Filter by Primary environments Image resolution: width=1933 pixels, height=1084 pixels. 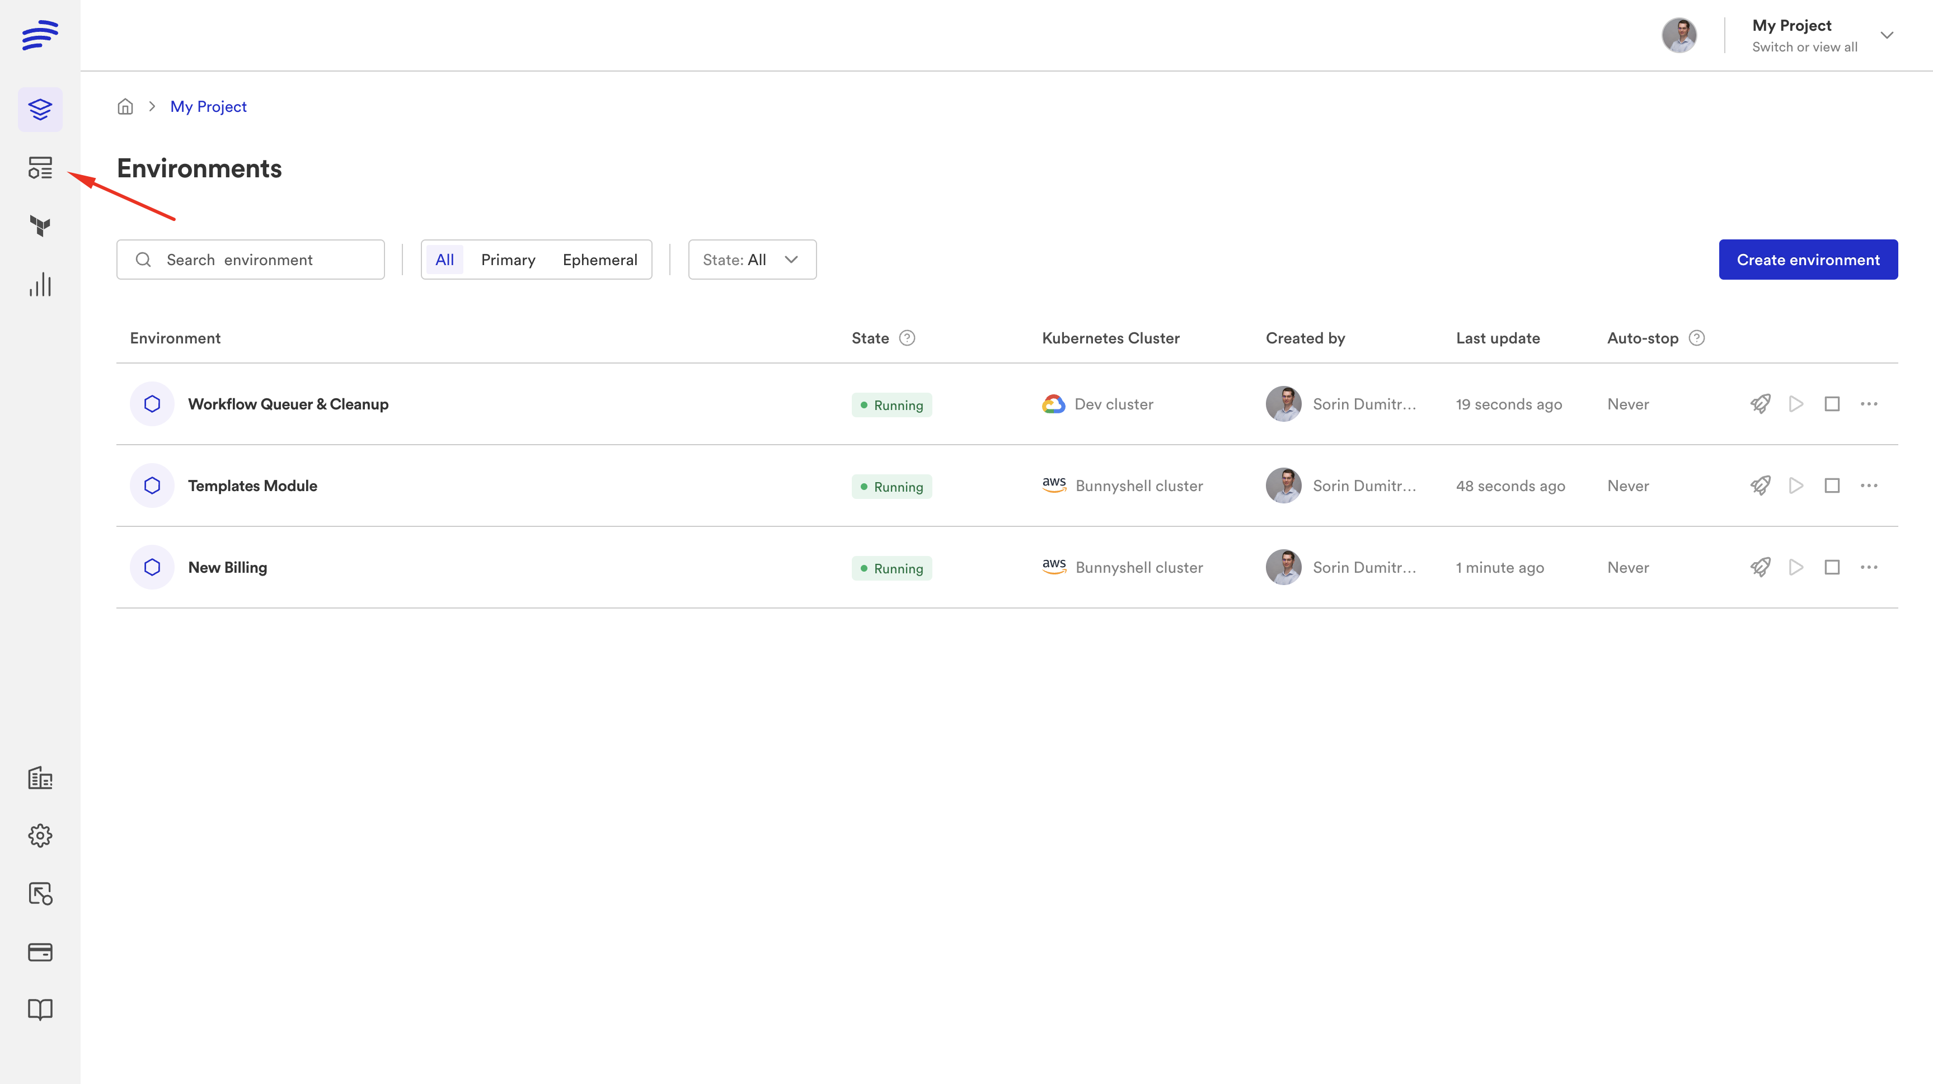(x=508, y=260)
